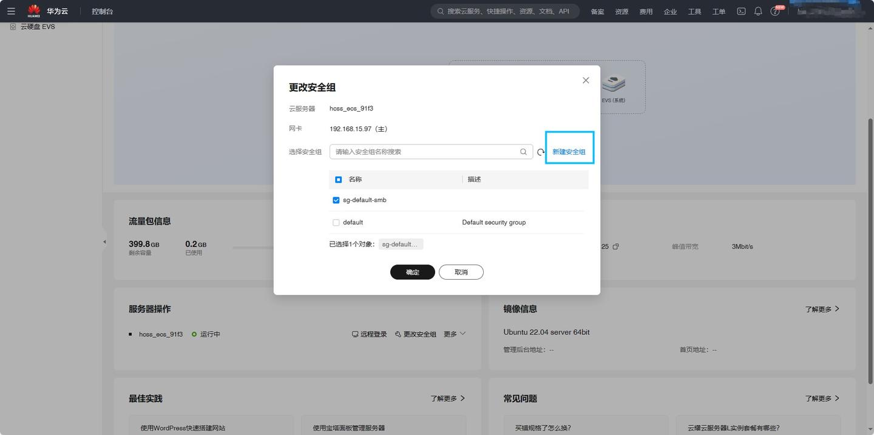Open 了解更多 in 镜像信息 panel
Viewport: 874px width, 435px height.
point(822,309)
